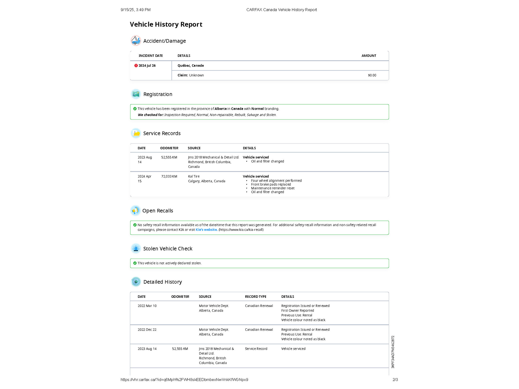Click the Accident/Damage tow truck icon
The height and width of the screenshot is (389, 519).
pyautogui.click(x=136, y=41)
